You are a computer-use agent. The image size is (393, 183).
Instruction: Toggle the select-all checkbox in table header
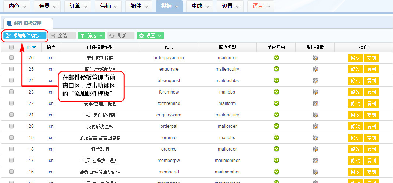(11, 47)
